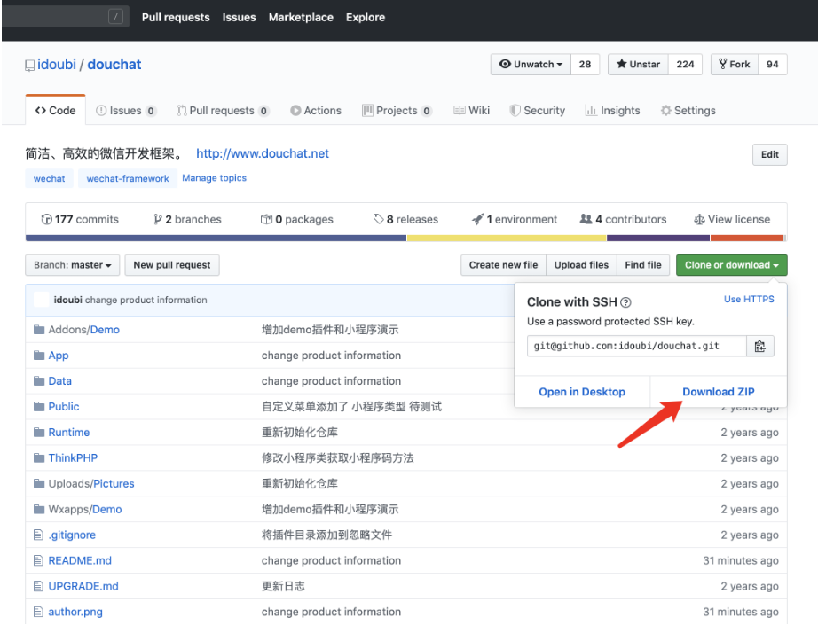818x633 pixels.
Task: Switch to the Code tab
Action: click(x=55, y=111)
